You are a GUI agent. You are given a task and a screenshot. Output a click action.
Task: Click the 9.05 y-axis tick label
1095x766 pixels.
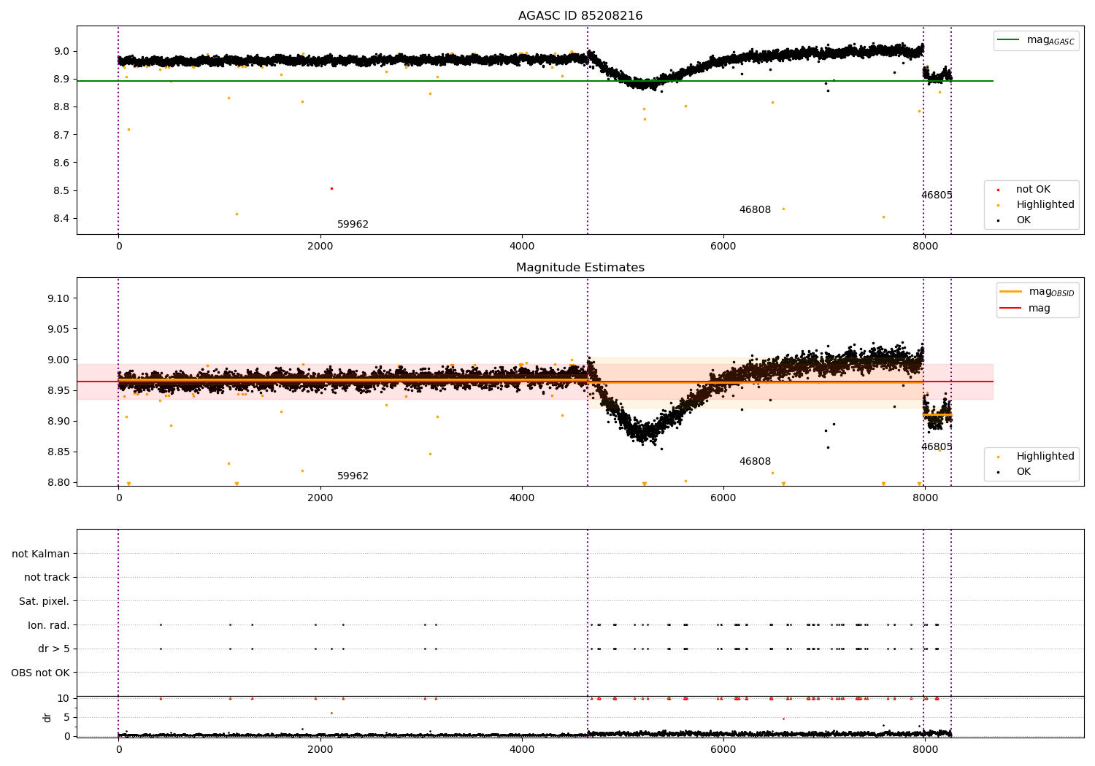tap(59, 329)
